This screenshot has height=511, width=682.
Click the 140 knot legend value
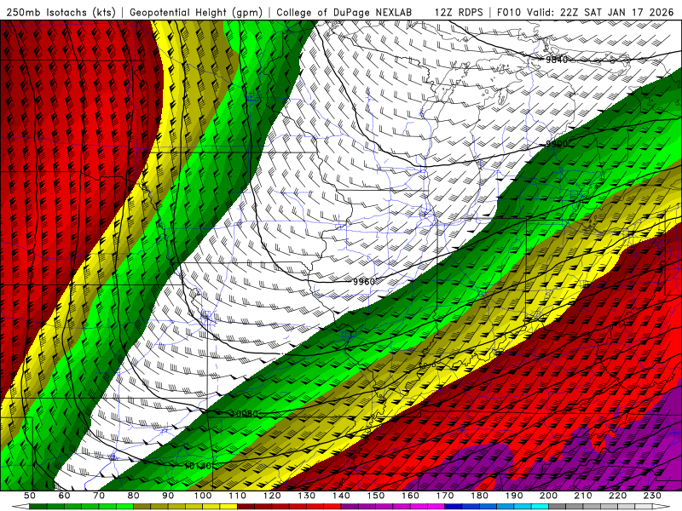tap(341, 496)
